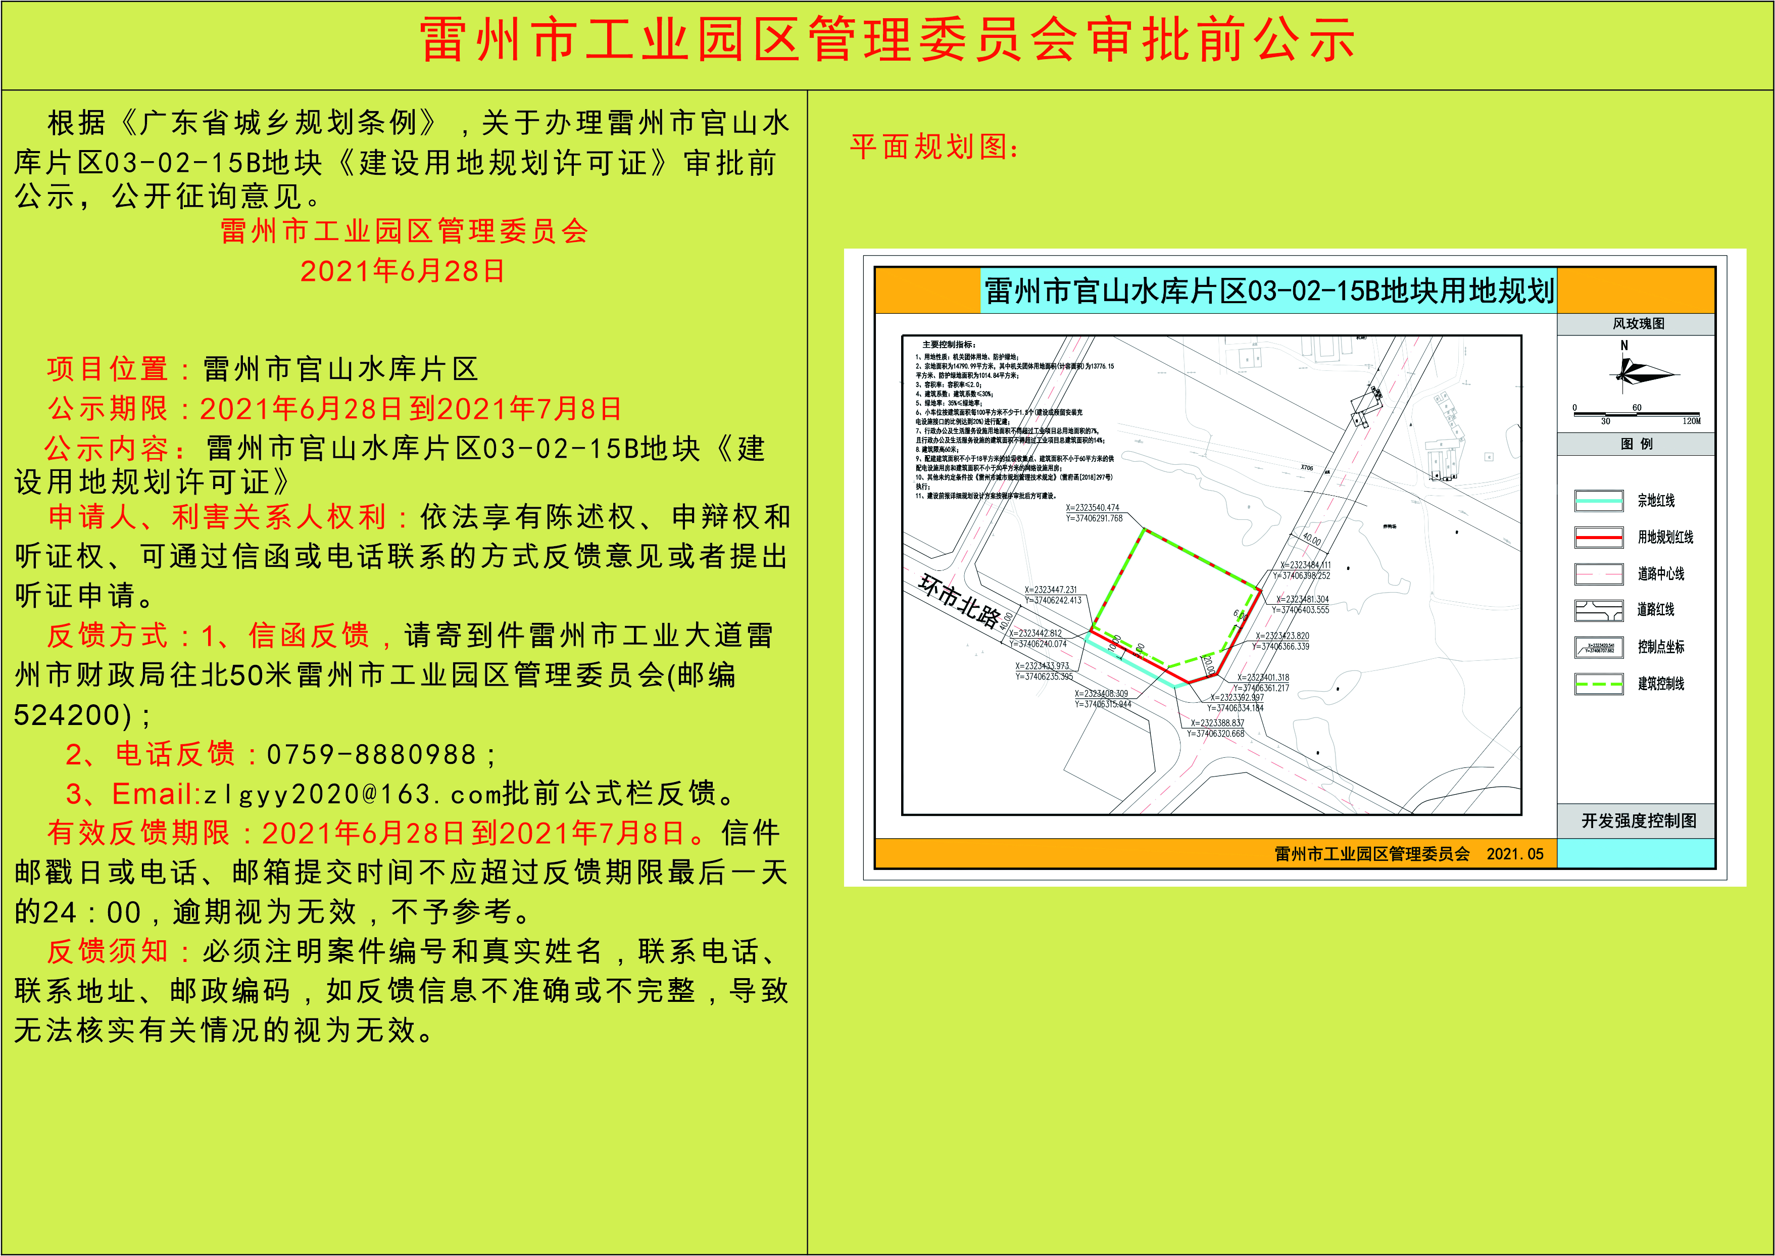Click the 平面规划图 label
Image resolution: width=1775 pixels, height=1256 pixels.
(934, 146)
